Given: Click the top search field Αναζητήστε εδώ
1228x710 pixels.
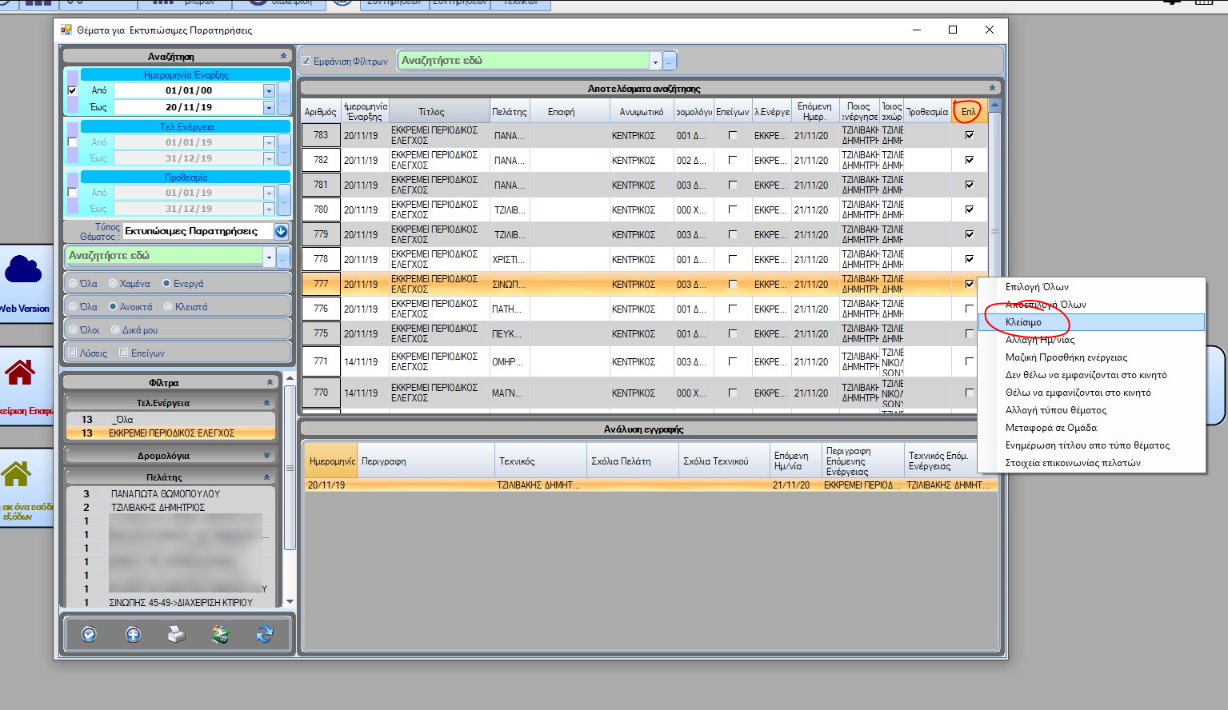Looking at the screenshot, I should (x=524, y=61).
